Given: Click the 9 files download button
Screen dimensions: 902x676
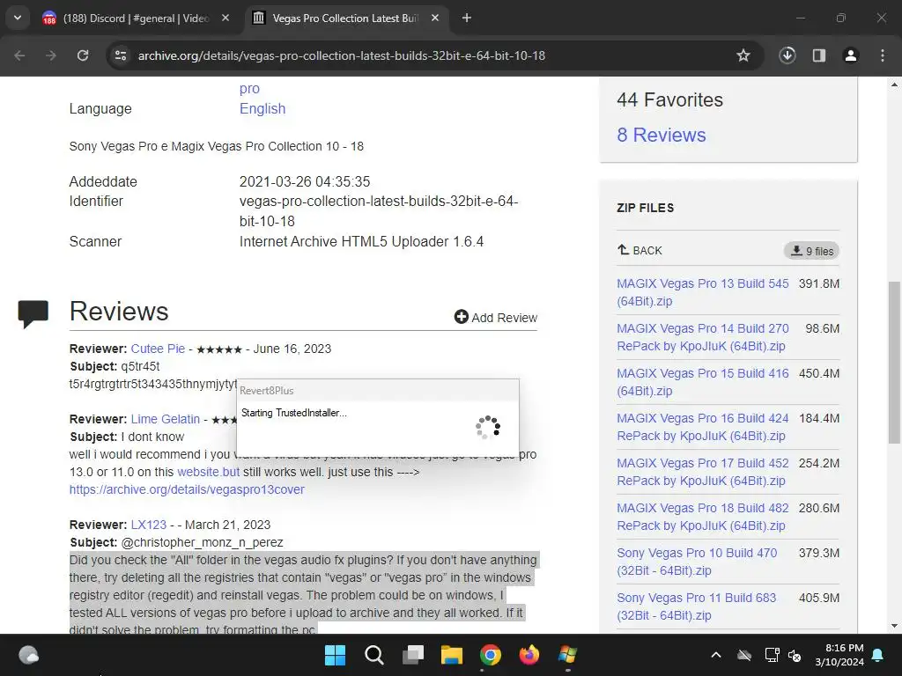Looking at the screenshot, I should pos(811,251).
